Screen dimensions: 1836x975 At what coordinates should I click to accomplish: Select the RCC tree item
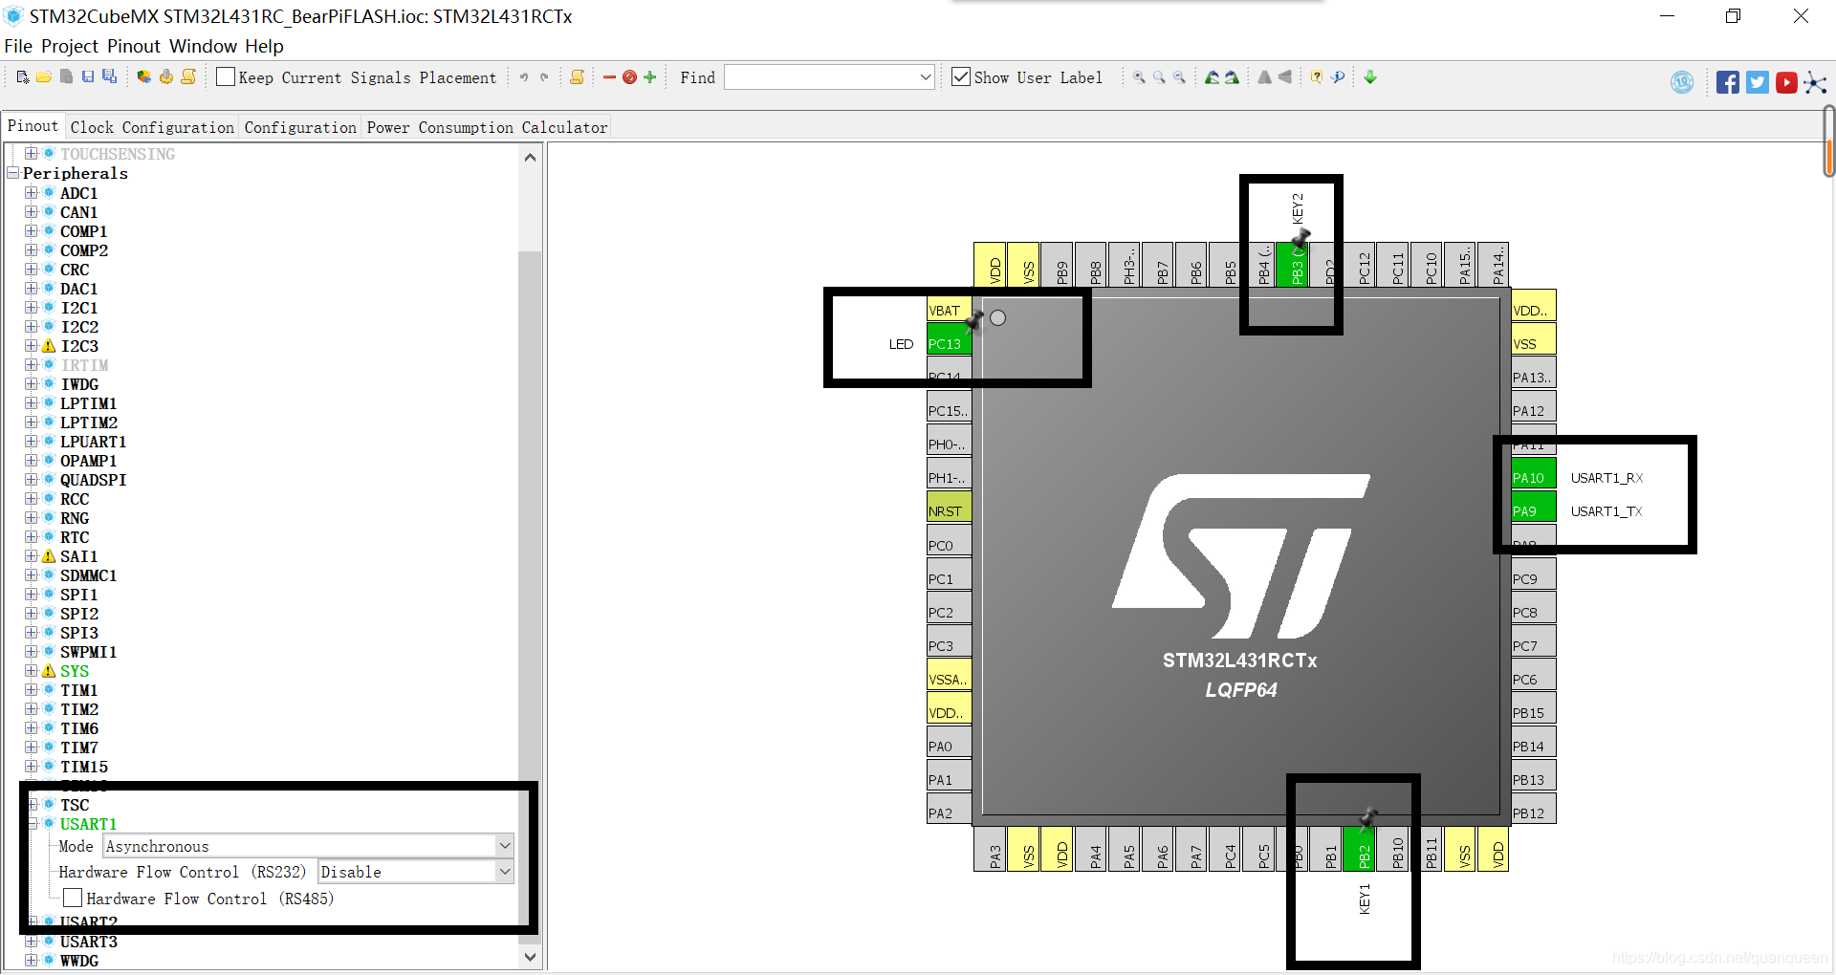75,499
